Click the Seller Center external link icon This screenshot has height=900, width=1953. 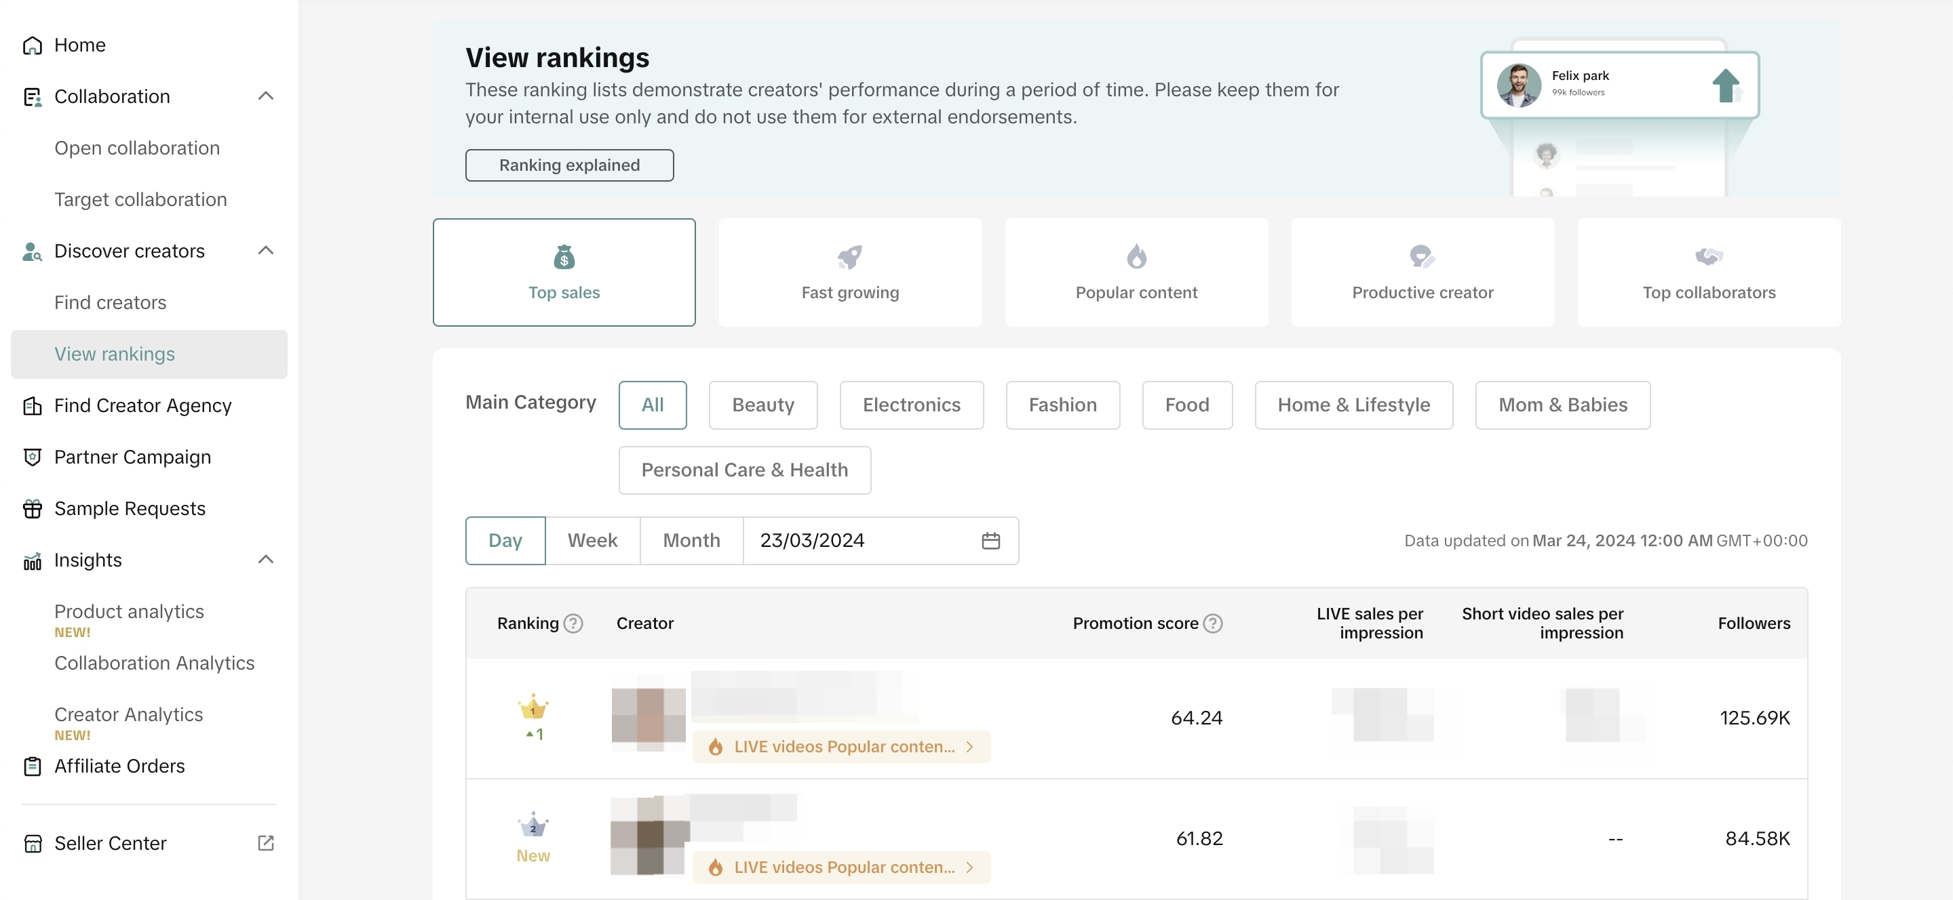coord(265,842)
